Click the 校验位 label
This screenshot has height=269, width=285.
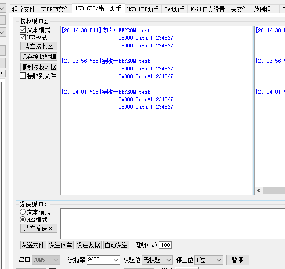click(x=132, y=260)
